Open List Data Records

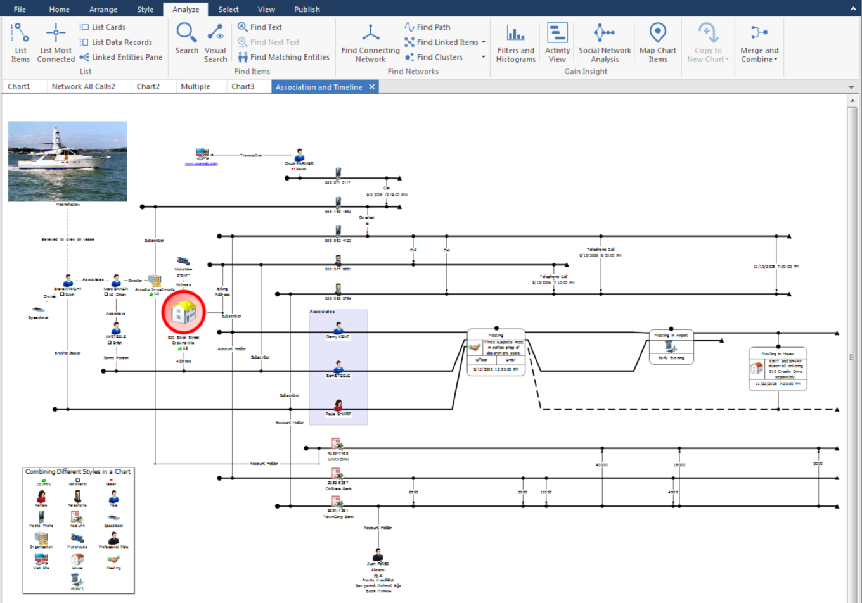[x=115, y=42]
